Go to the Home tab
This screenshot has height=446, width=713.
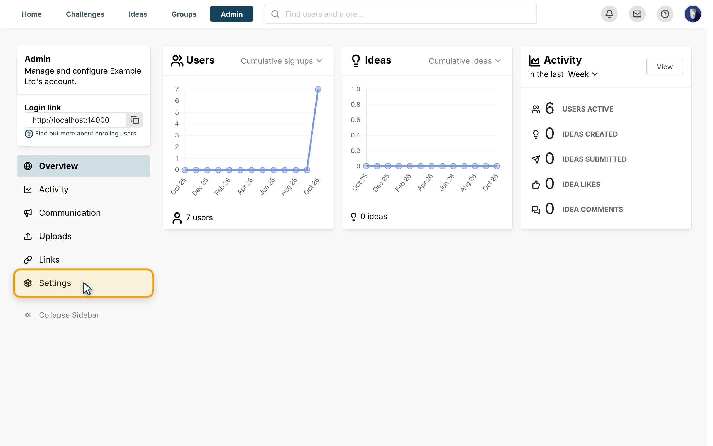pyautogui.click(x=31, y=14)
